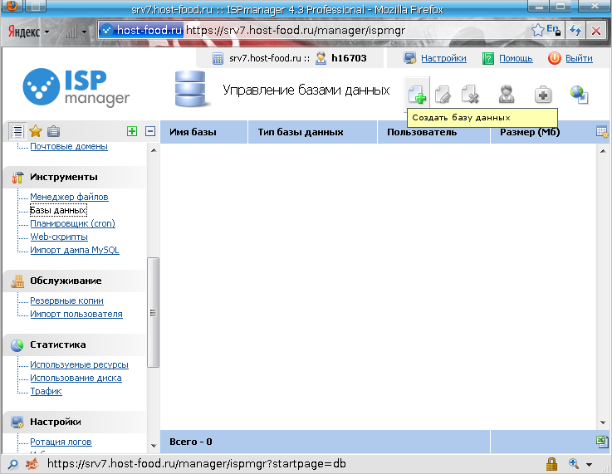Open Планировщик (cron) link
The width and height of the screenshot is (612, 474).
point(72,223)
